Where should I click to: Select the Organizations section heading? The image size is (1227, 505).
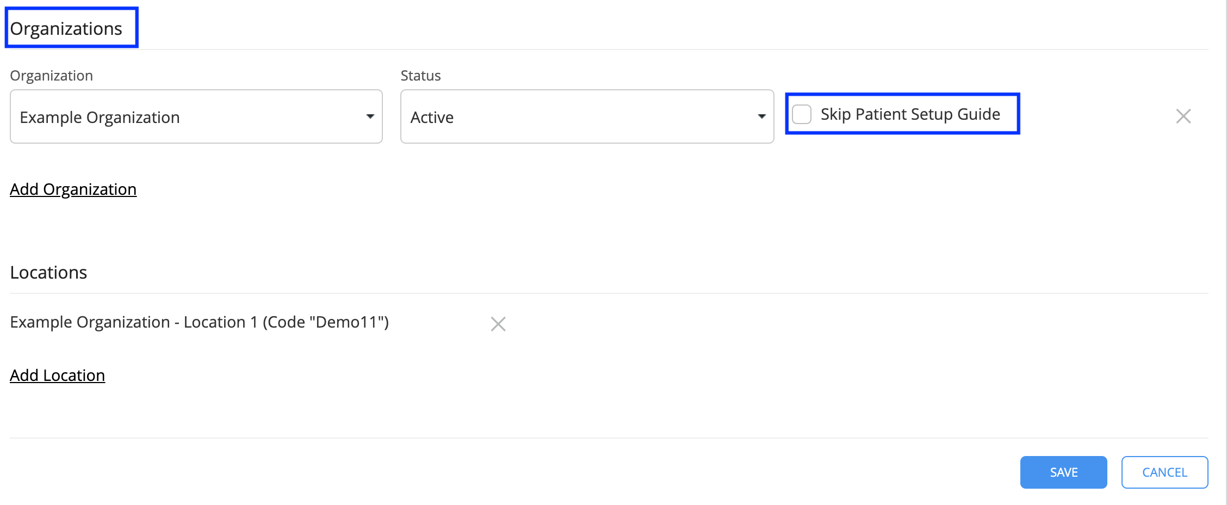coord(66,28)
